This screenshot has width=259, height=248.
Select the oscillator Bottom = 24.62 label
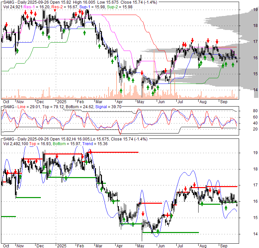[79, 107]
